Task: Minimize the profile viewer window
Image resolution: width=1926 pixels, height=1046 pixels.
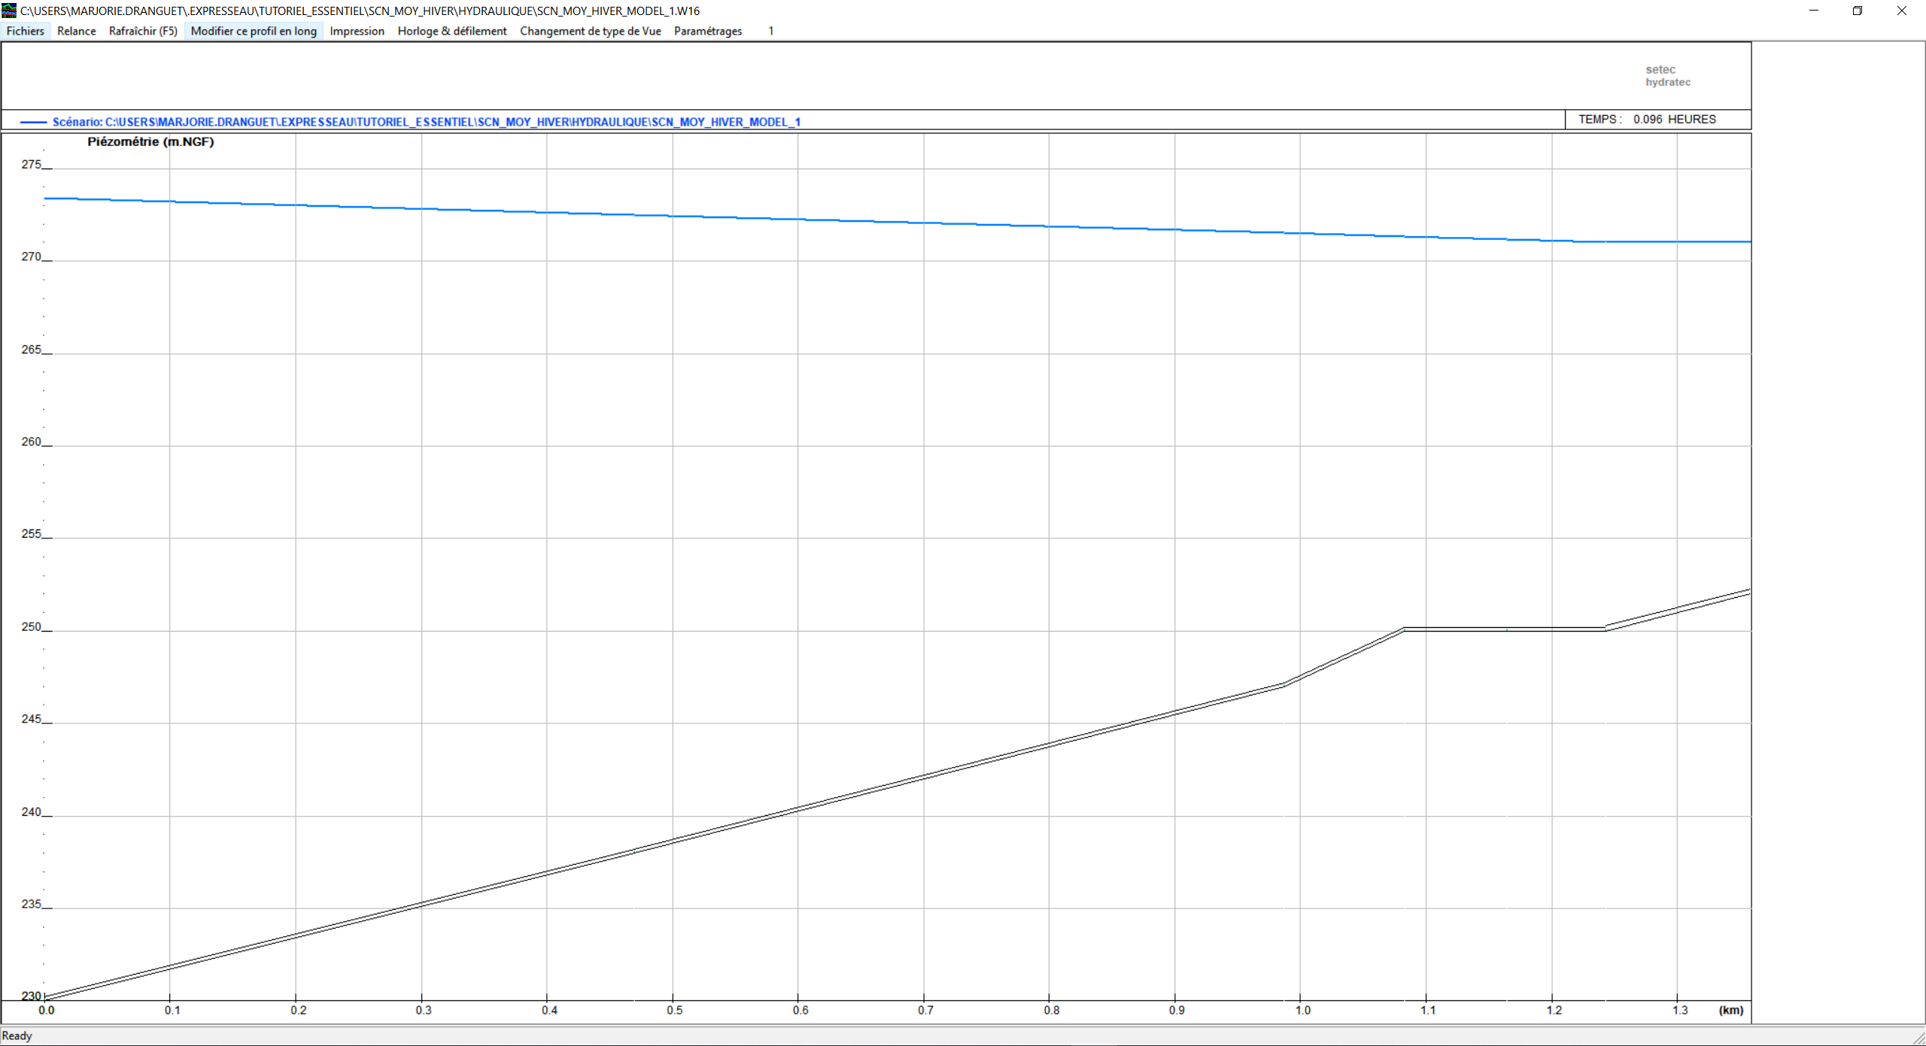Action: 1813,11
